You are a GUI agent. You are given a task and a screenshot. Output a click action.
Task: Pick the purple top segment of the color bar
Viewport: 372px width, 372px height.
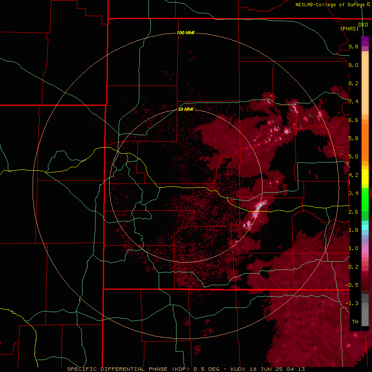365,41
